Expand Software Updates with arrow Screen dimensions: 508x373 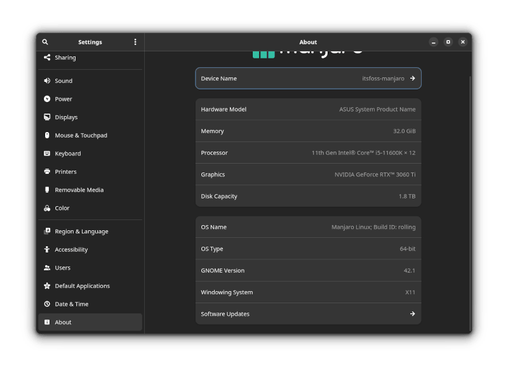click(412, 314)
